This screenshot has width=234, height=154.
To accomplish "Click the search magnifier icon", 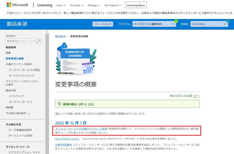I will point(39,41).
